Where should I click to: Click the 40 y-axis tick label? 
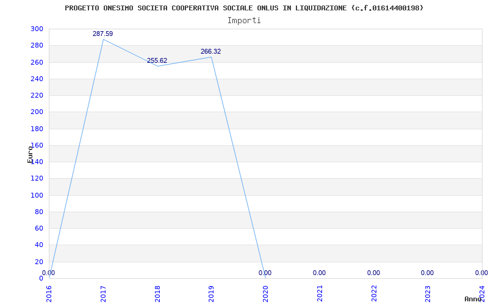pos(38,245)
